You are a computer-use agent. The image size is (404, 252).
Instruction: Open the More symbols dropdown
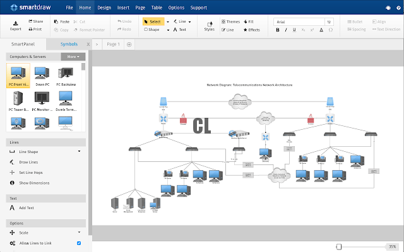pyautogui.click(x=73, y=56)
